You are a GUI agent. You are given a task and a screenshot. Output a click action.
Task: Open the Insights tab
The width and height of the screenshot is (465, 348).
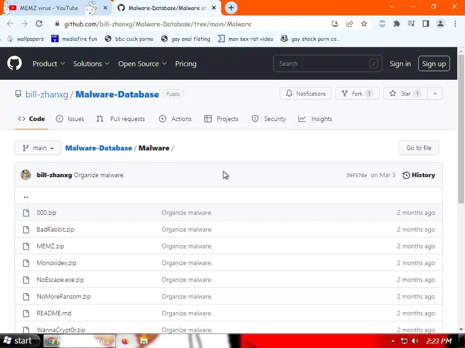click(x=315, y=119)
